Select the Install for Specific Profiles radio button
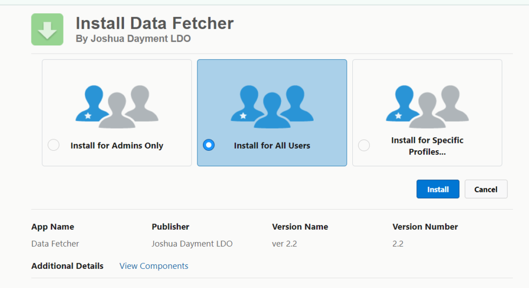 pyautogui.click(x=364, y=146)
